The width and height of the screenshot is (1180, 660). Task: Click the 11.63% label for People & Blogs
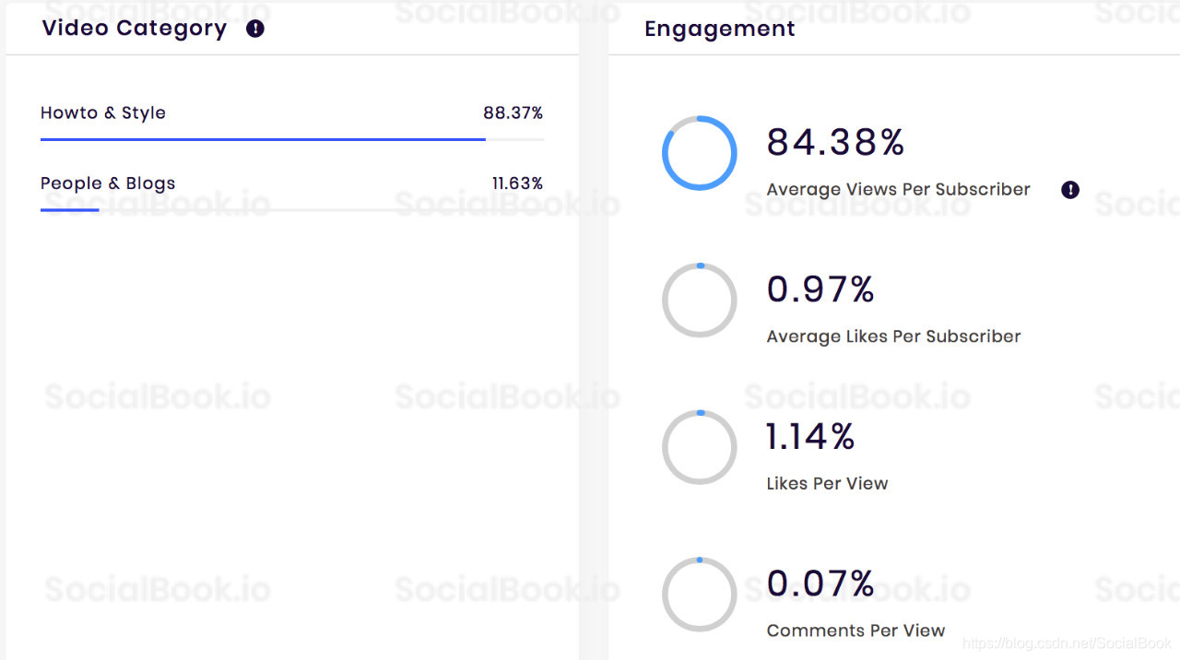(518, 183)
